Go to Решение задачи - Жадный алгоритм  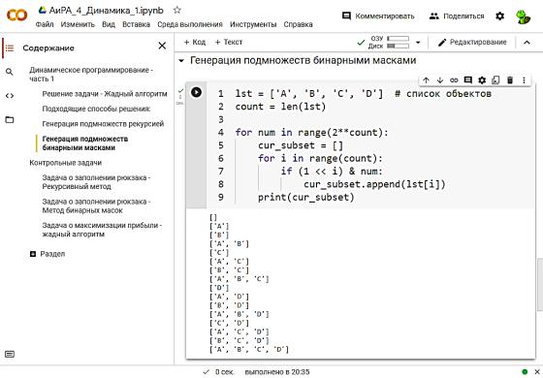coord(105,94)
